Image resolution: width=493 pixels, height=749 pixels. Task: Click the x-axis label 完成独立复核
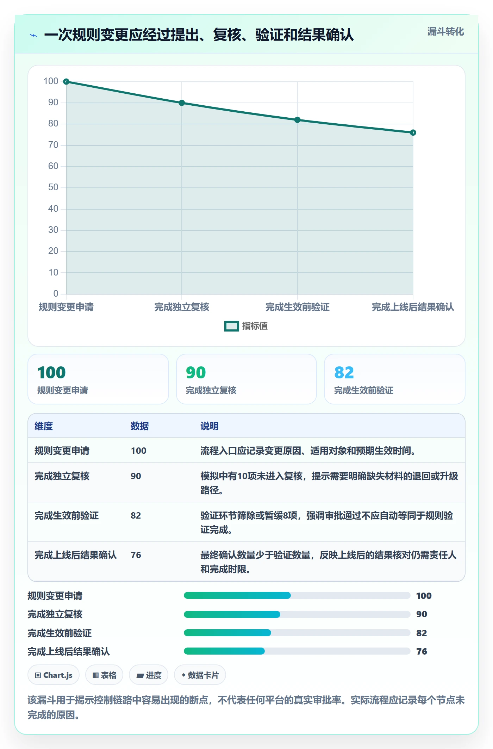[182, 307]
